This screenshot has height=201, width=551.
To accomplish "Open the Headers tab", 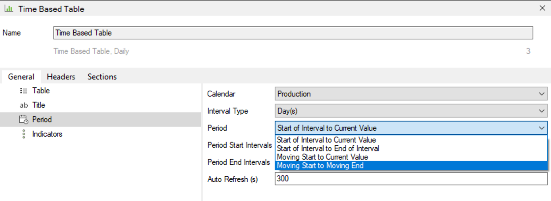I will click(x=61, y=77).
